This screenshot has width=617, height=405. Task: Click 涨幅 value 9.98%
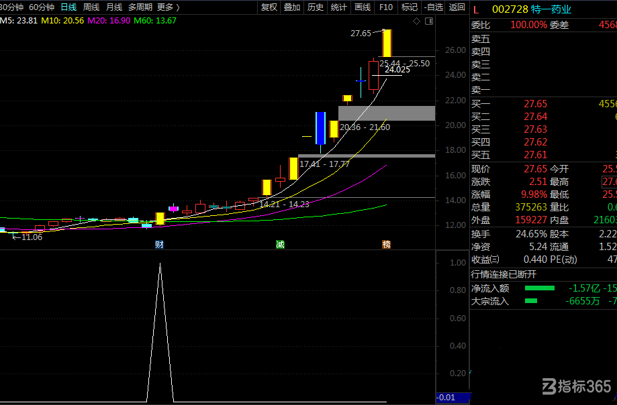click(x=534, y=194)
